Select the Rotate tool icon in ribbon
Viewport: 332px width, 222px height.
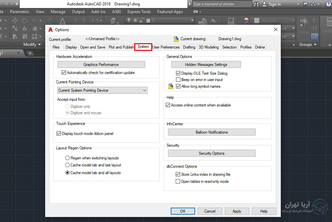[x=24, y=20]
